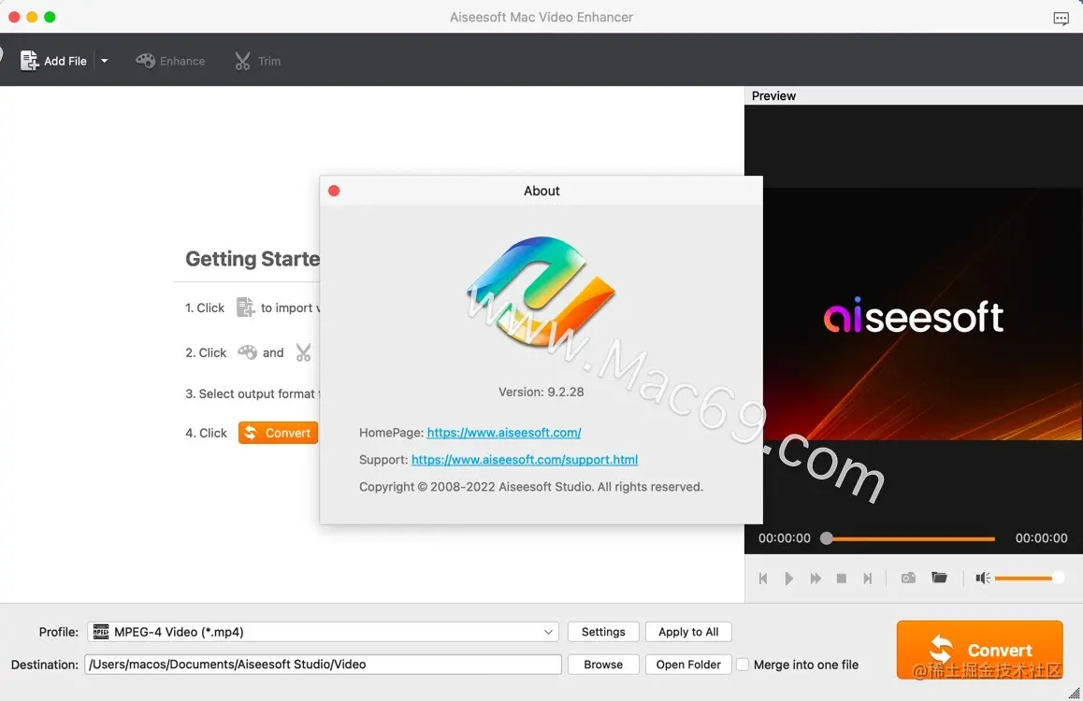The image size is (1083, 701).
Task: Click the scissors icon in step 2
Action: 303,352
